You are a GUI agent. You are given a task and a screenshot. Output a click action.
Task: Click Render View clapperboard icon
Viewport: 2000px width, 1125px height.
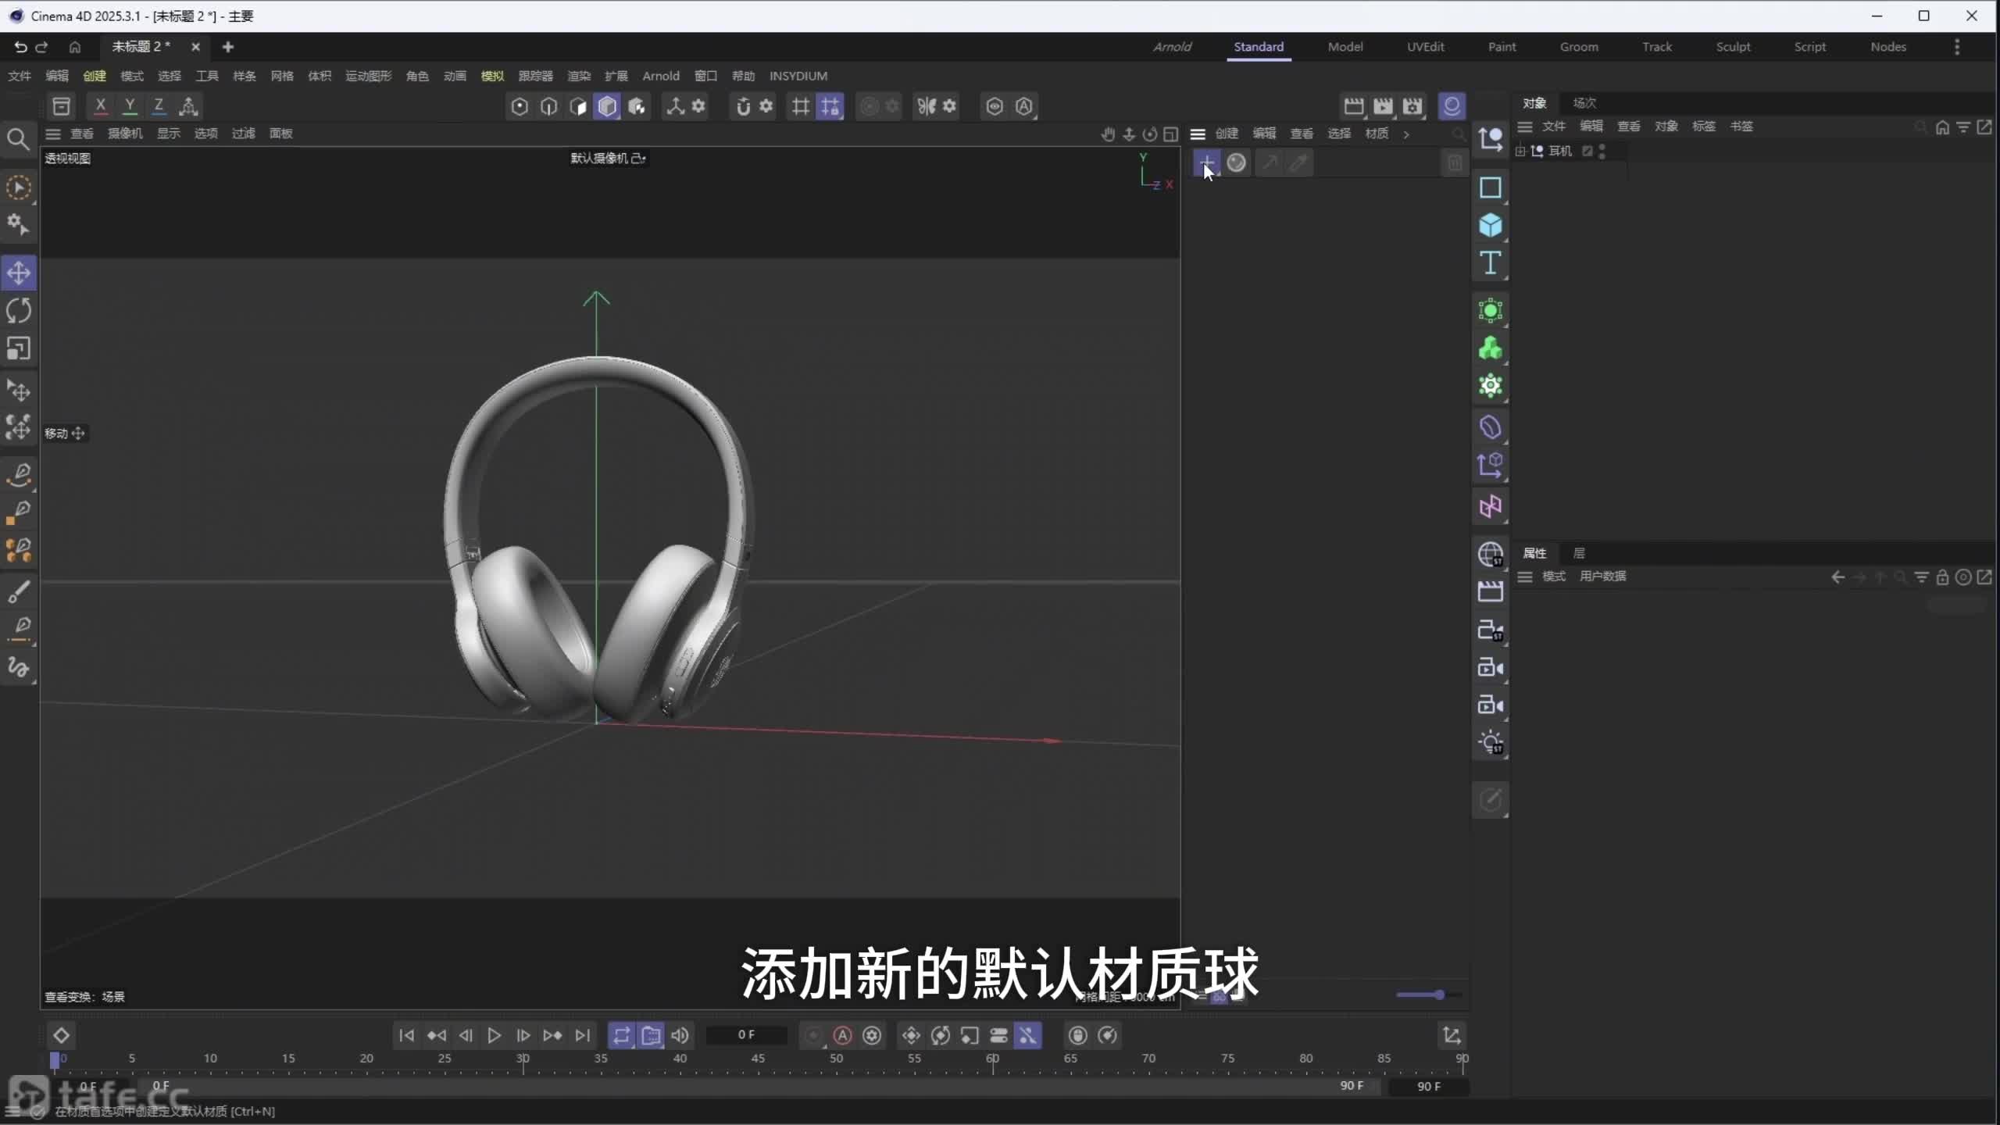pyautogui.click(x=1353, y=106)
